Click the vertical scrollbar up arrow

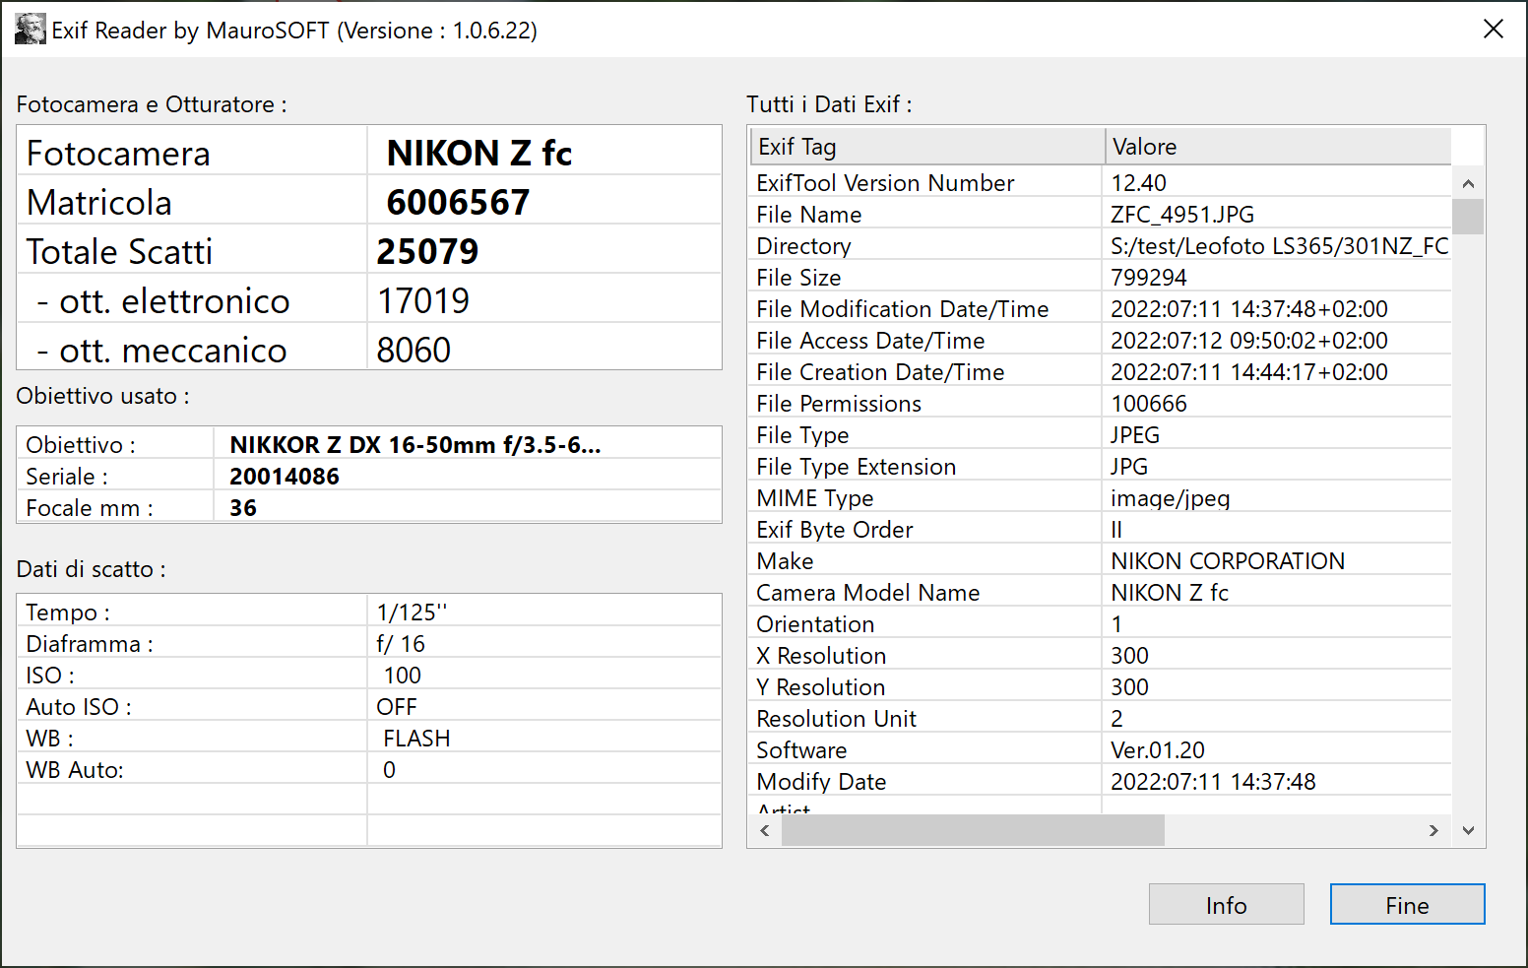(x=1468, y=183)
